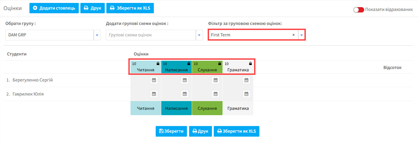Select the Граматика footer column label
The image size is (418, 143).
tap(238, 108)
